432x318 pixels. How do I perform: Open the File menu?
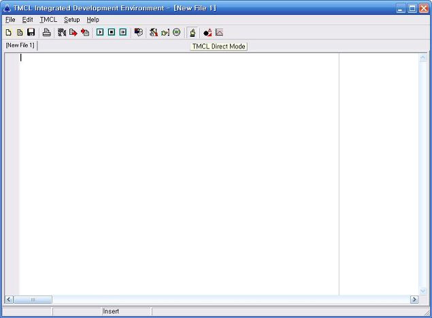10,20
